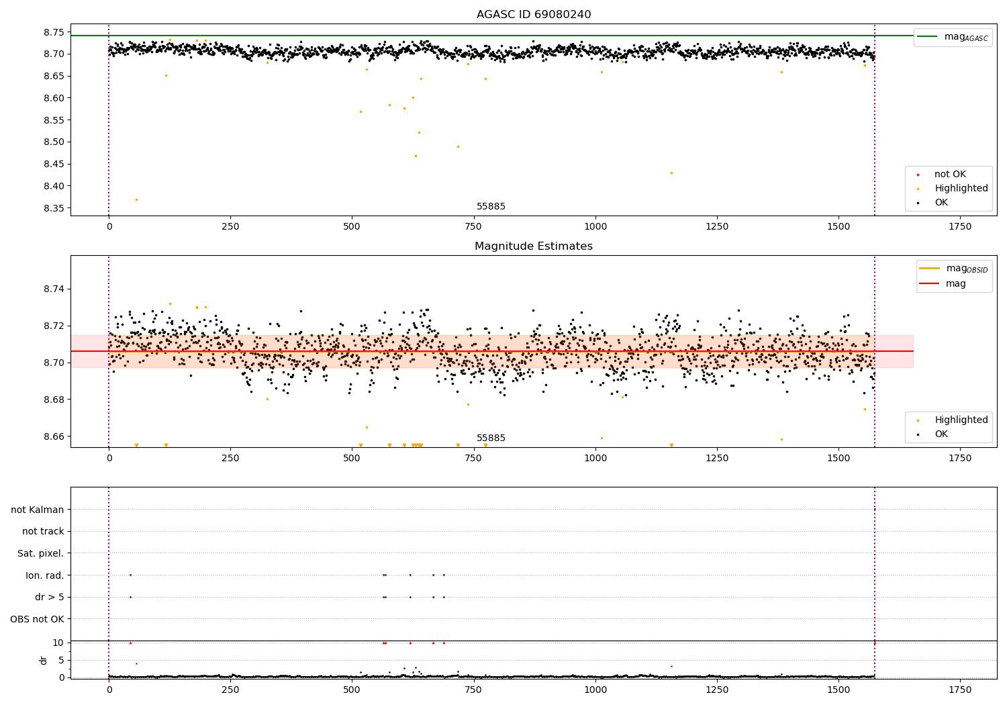Screen dimensions: 1007x705
Task: Click the orange mag OBSID legend line
Action: coord(930,269)
